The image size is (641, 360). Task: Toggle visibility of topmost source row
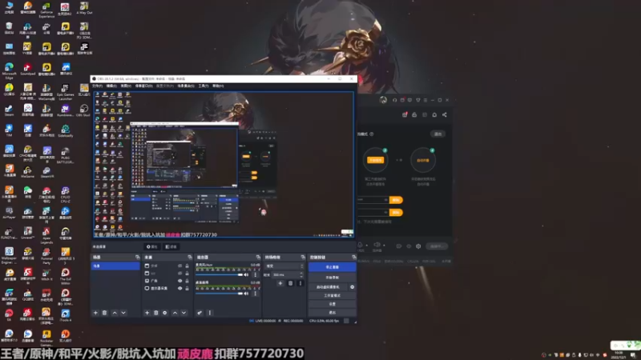(x=179, y=266)
